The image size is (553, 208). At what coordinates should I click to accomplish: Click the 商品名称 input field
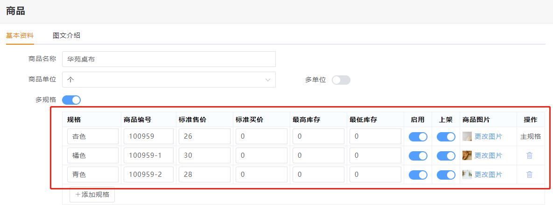[x=168, y=59]
